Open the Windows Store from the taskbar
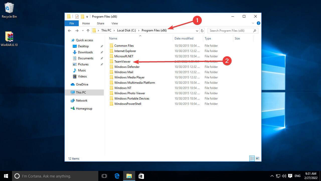 141,176
